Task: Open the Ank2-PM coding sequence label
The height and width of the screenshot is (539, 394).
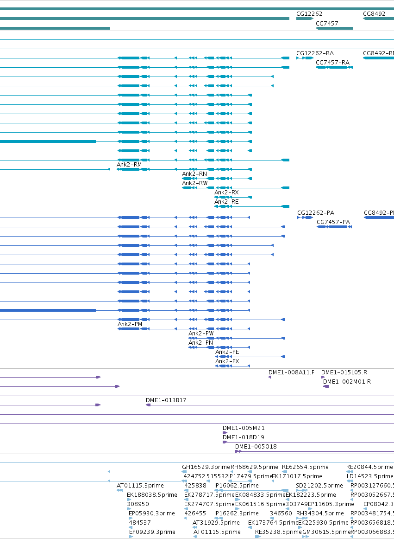Action: [130, 324]
